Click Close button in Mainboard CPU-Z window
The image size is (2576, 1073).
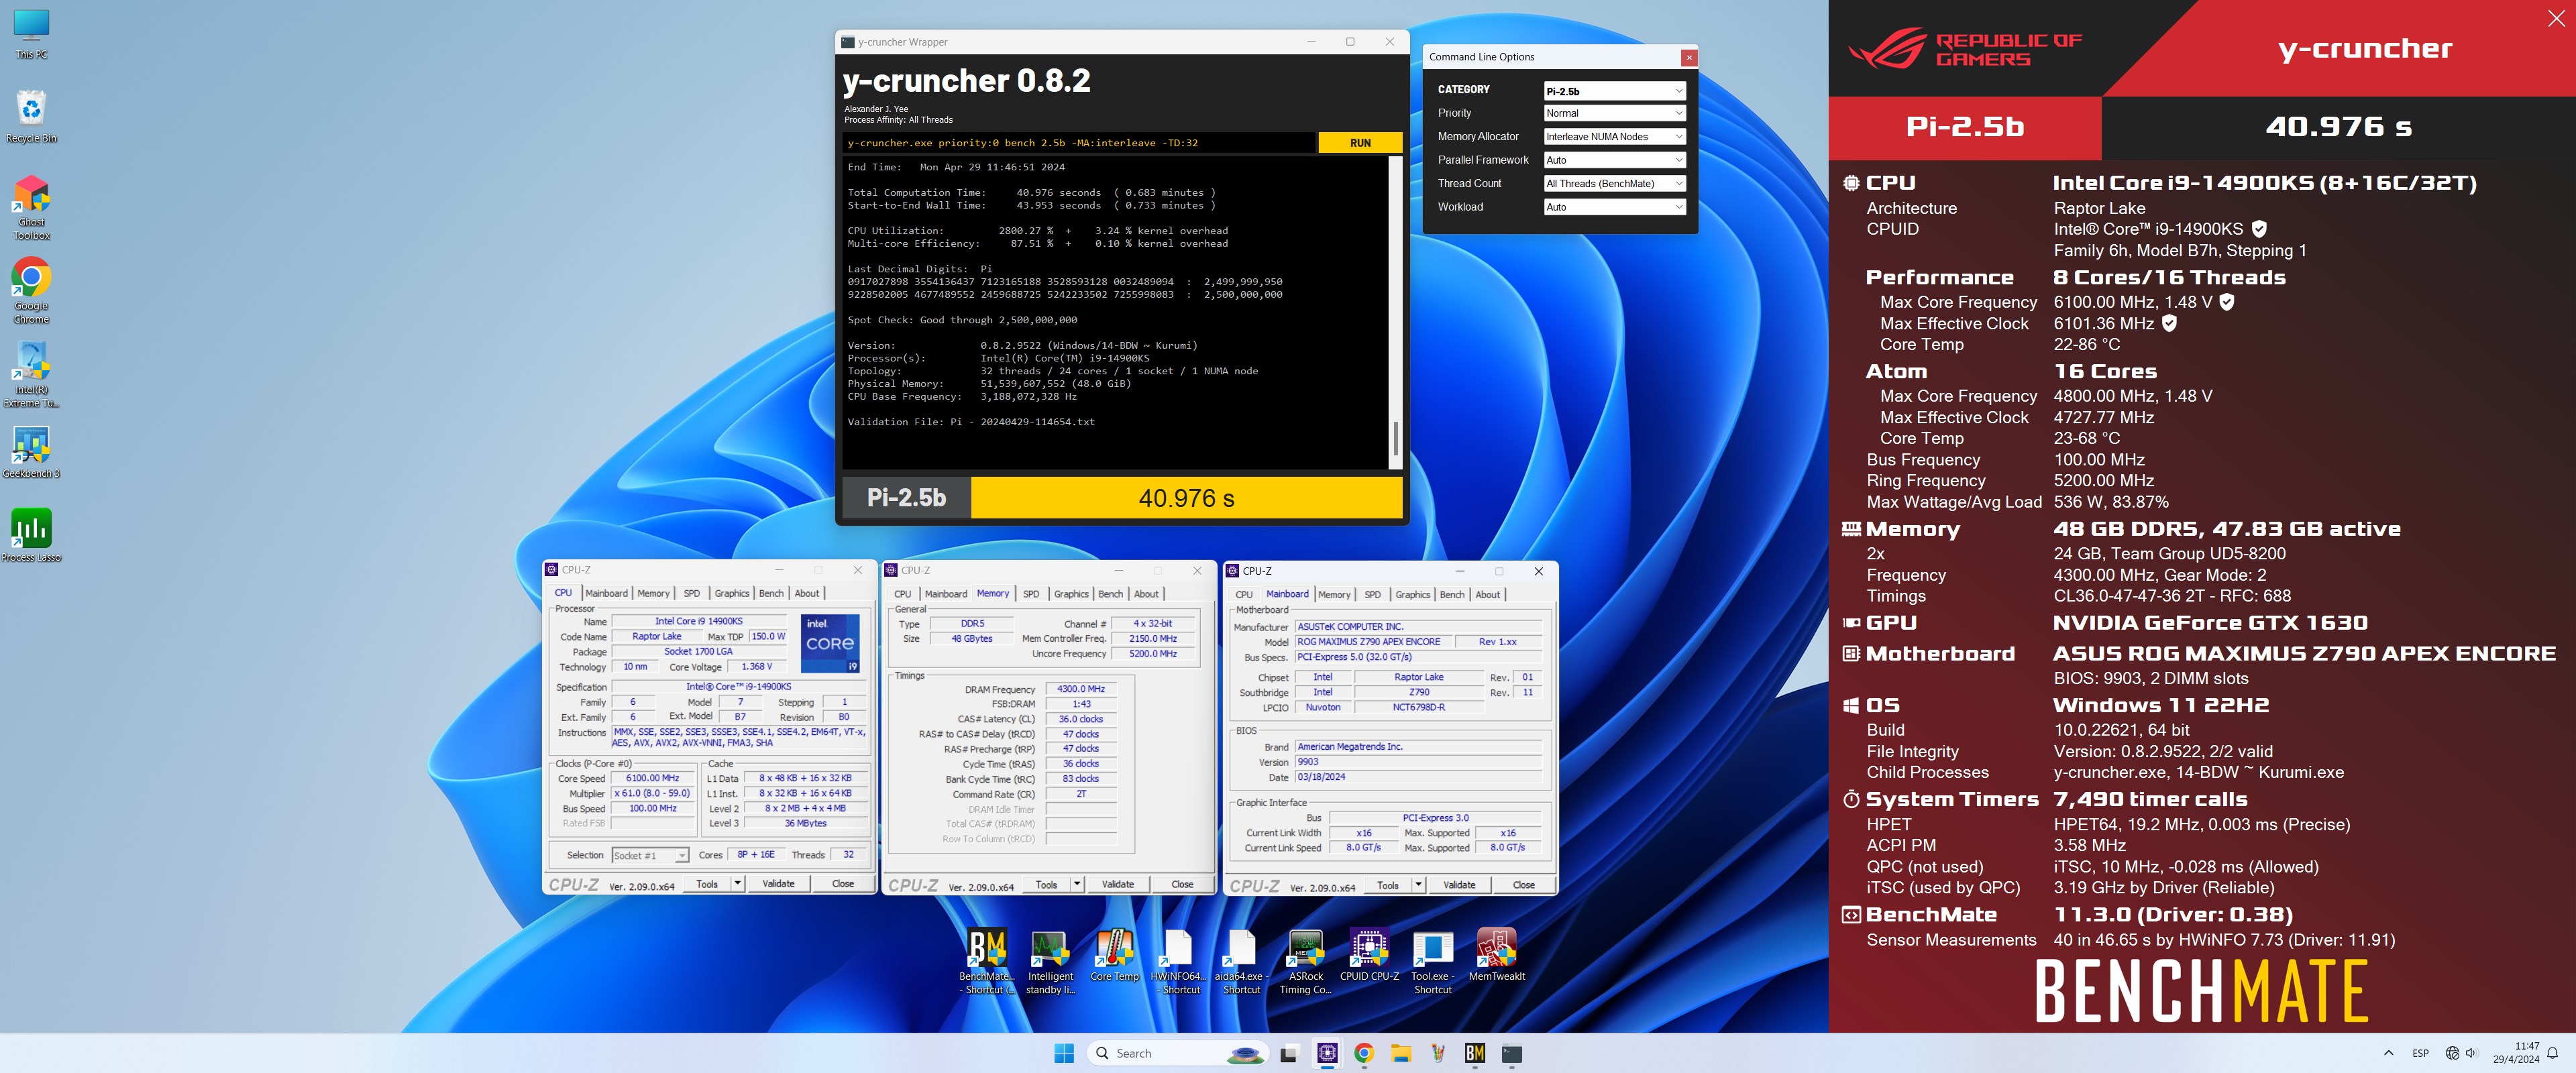1523,885
